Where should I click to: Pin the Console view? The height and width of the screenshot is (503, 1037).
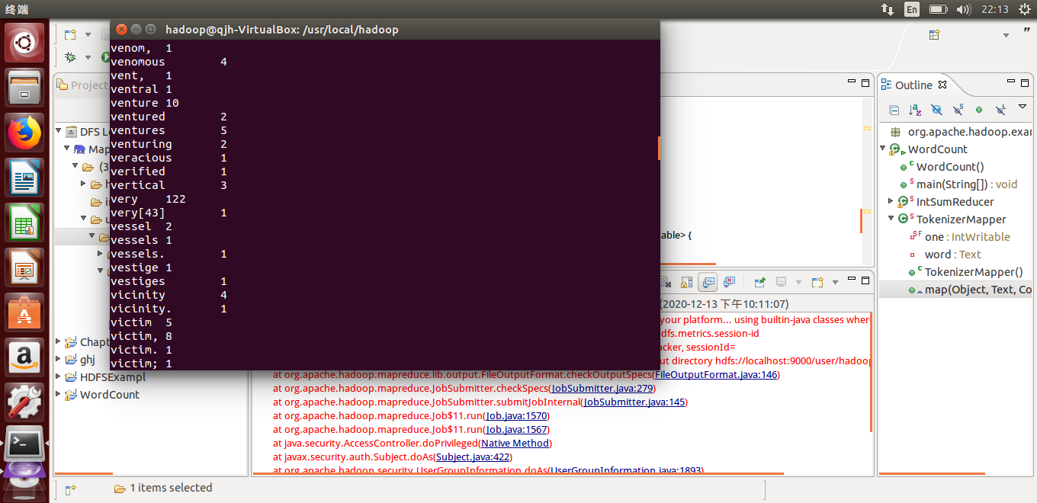(x=759, y=282)
